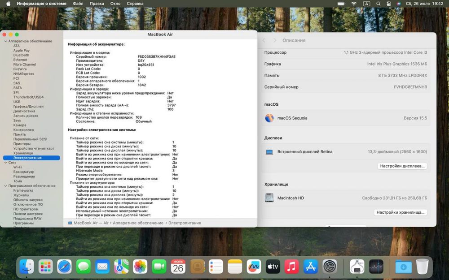This screenshot has height=280, width=449.
Task: Open the Справка menu
Action: (135, 4)
